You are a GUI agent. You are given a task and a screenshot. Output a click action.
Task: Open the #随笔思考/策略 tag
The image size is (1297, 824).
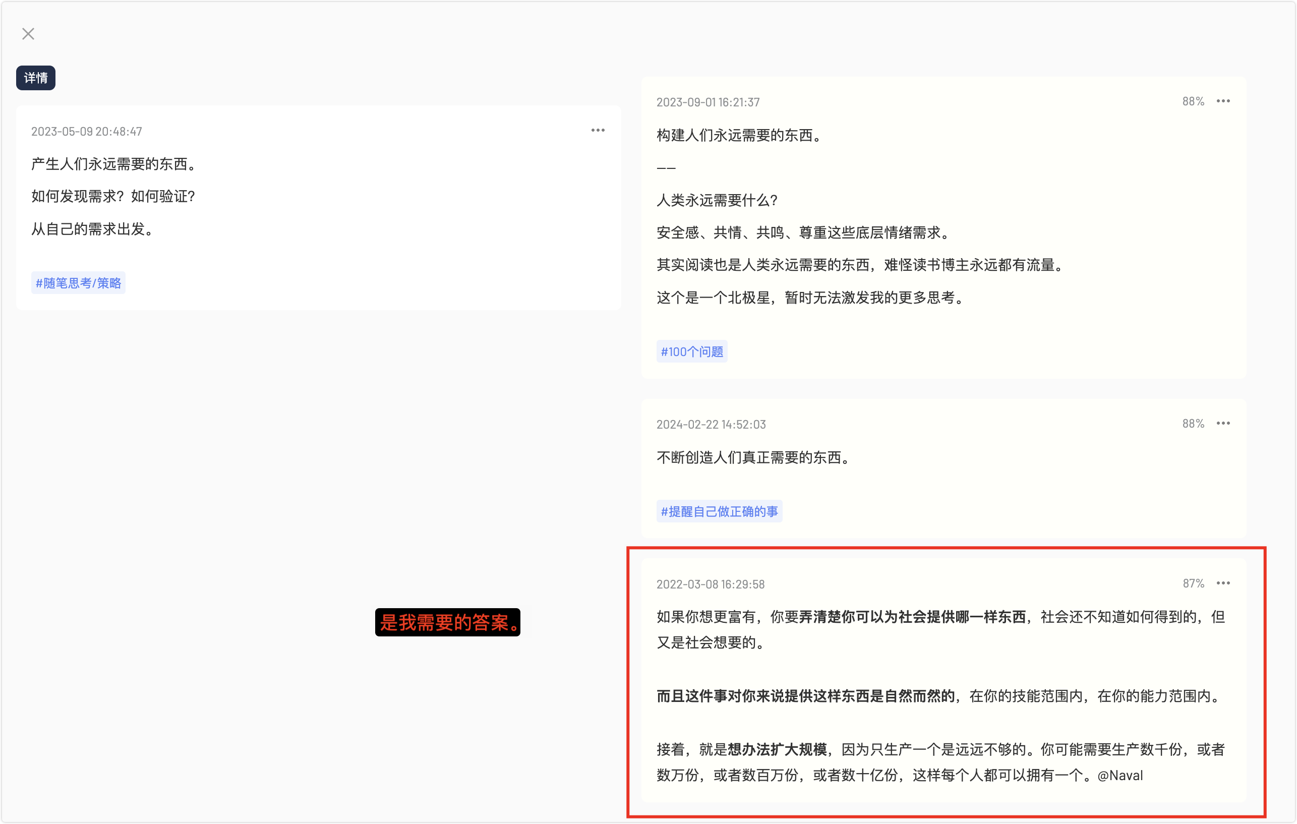click(78, 283)
